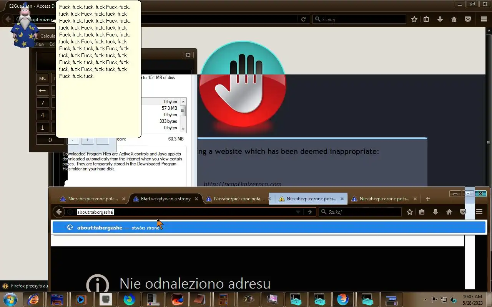Bookmark page with star in front Firefox window

click(x=410, y=212)
